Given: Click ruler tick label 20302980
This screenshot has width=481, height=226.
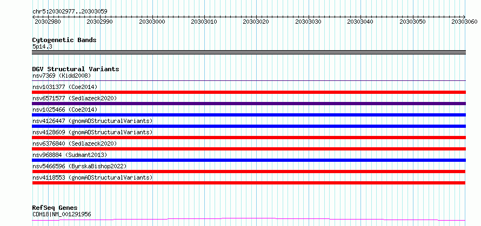Looking at the screenshot, I should pyautogui.click(x=48, y=22).
